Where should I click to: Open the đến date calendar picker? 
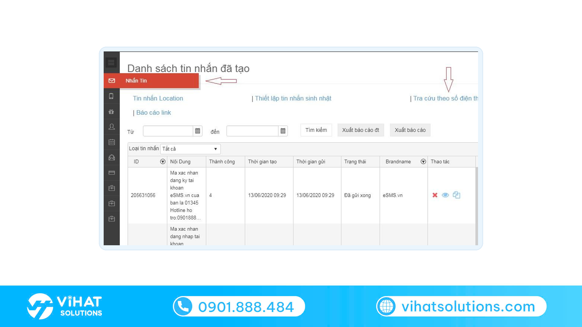(283, 131)
